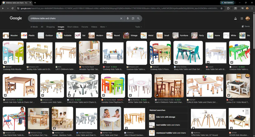Open the Chrome menu three-dot icon
The image size is (255, 137).
tap(252, 8)
